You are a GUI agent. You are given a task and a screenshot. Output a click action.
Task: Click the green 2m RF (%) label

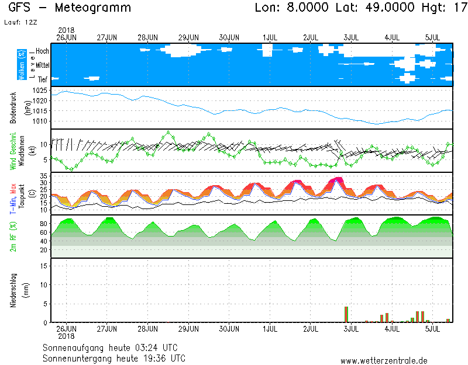[13, 237]
